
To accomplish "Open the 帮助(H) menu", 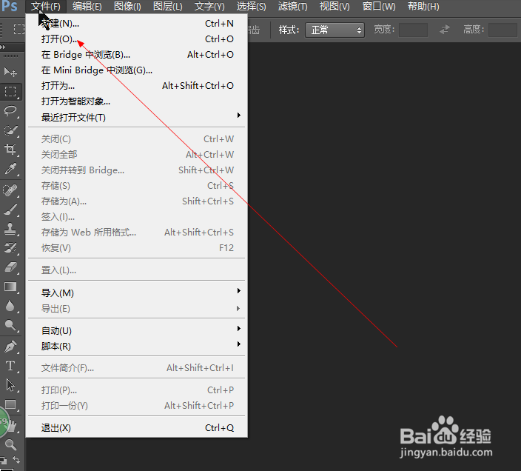I will 423,7.
